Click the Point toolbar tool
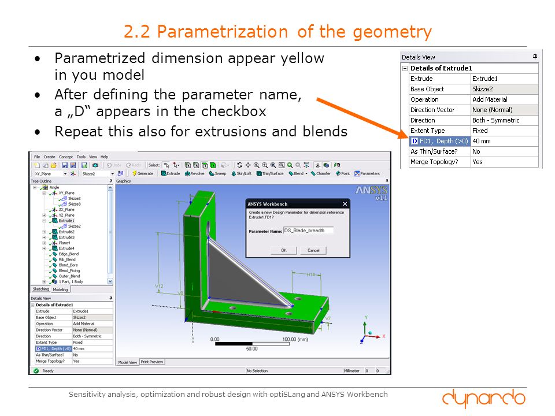The height and width of the screenshot is (416, 555). pos(343,174)
